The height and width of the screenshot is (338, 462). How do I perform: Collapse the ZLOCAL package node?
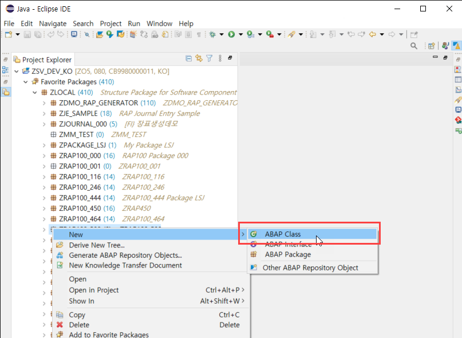tap(35, 92)
